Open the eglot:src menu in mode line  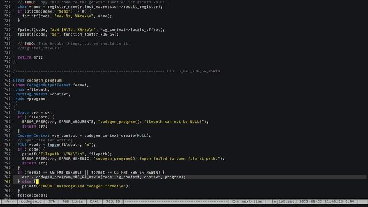click(283, 201)
